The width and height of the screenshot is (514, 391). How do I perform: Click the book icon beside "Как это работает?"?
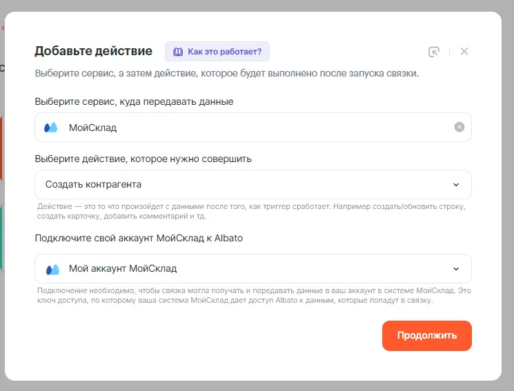(x=178, y=52)
